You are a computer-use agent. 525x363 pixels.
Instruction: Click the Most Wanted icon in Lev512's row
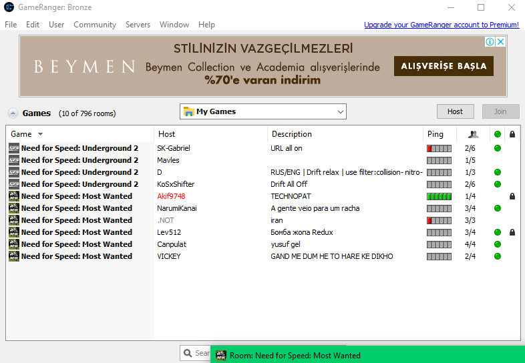click(x=14, y=232)
